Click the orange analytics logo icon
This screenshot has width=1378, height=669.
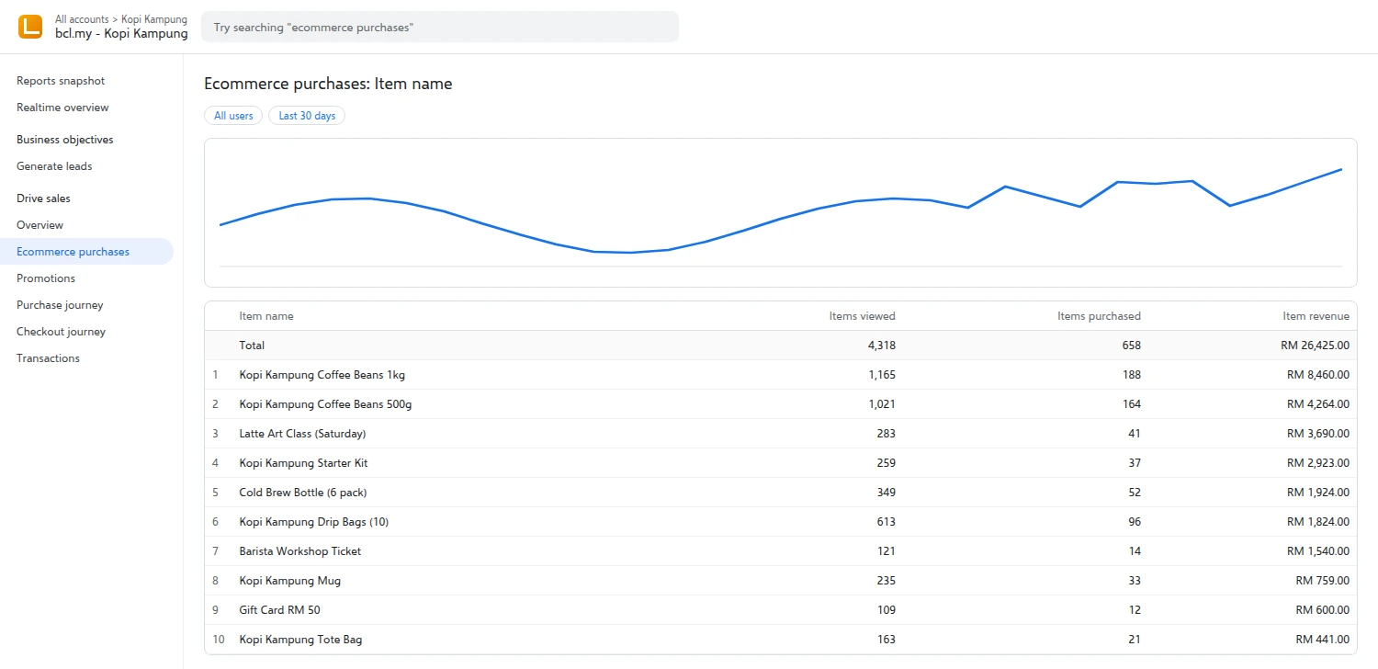pyautogui.click(x=30, y=27)
